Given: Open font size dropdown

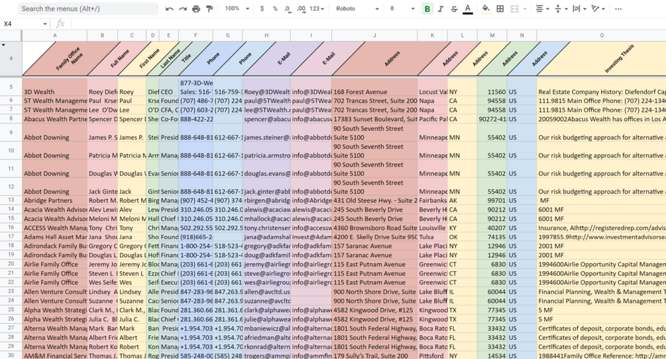Looking at the screenshot, I should tap(402, 9).
